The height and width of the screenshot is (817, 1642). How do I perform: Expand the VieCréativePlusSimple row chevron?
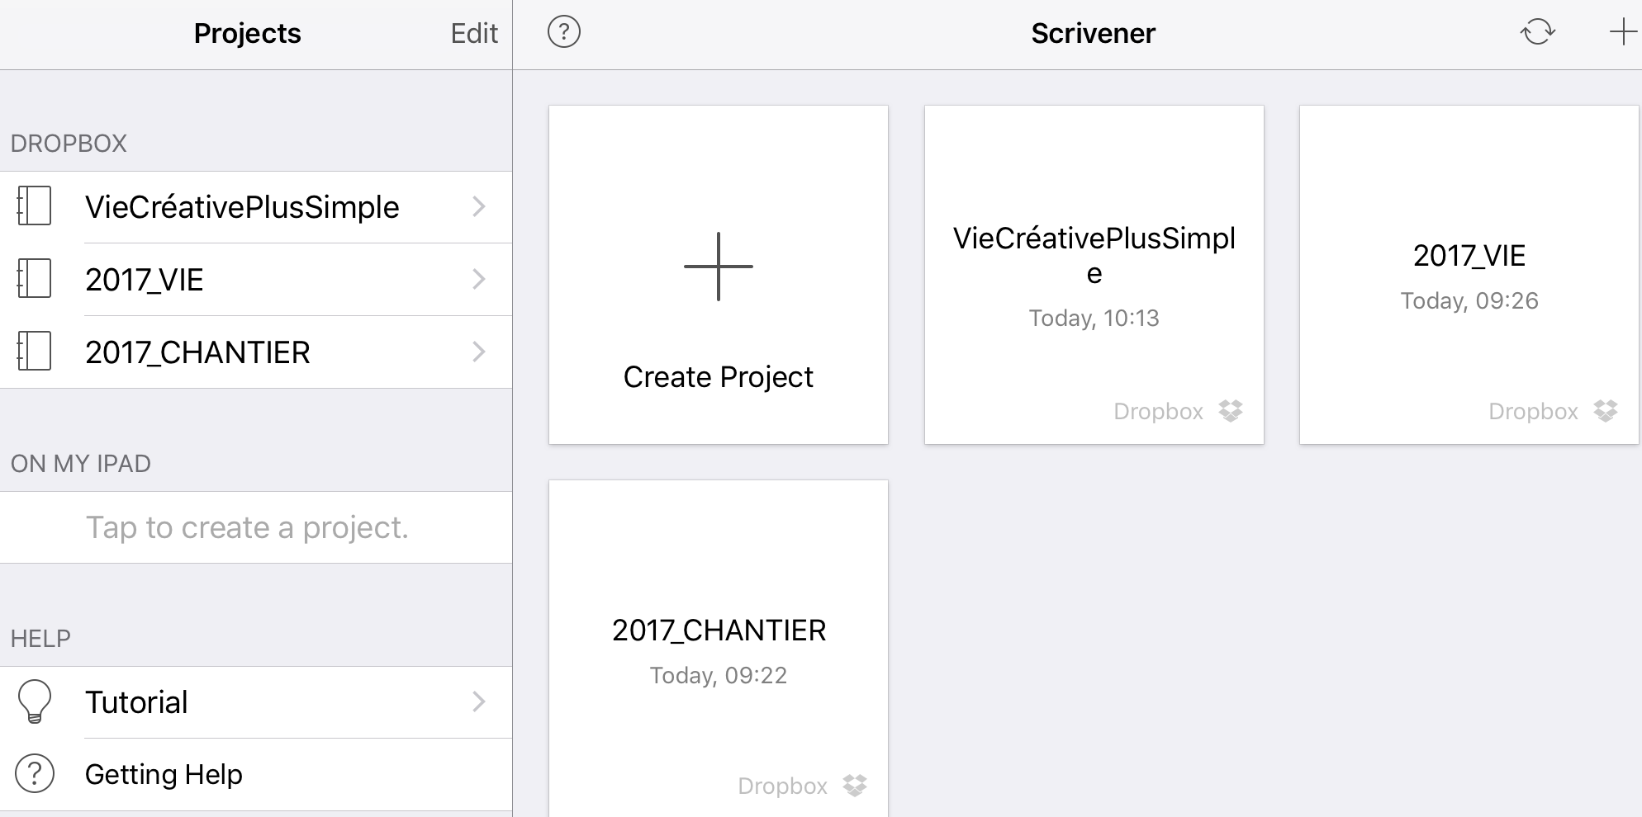(478, 206)
